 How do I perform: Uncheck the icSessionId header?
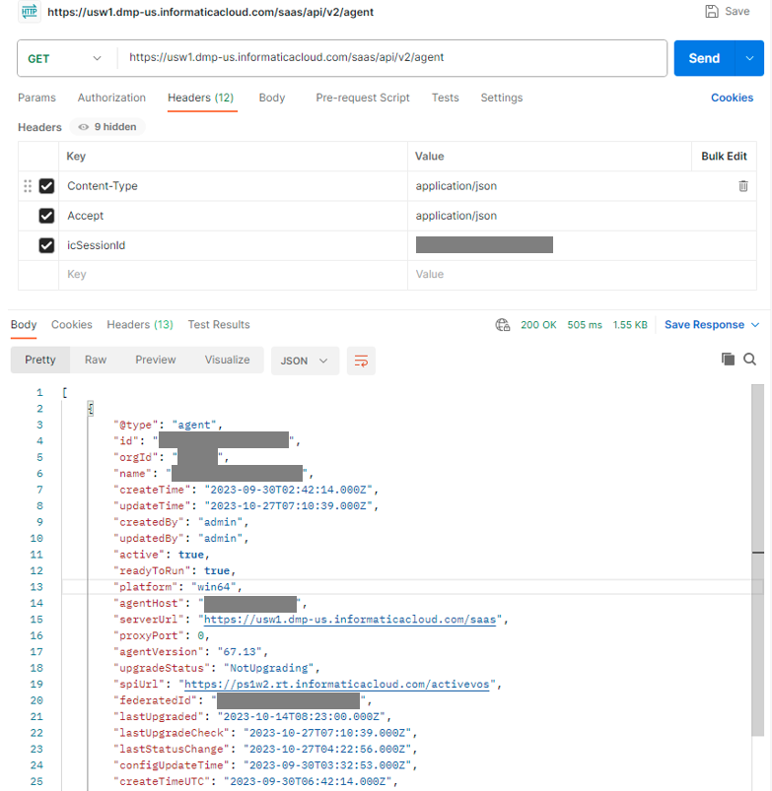point(45,244)
